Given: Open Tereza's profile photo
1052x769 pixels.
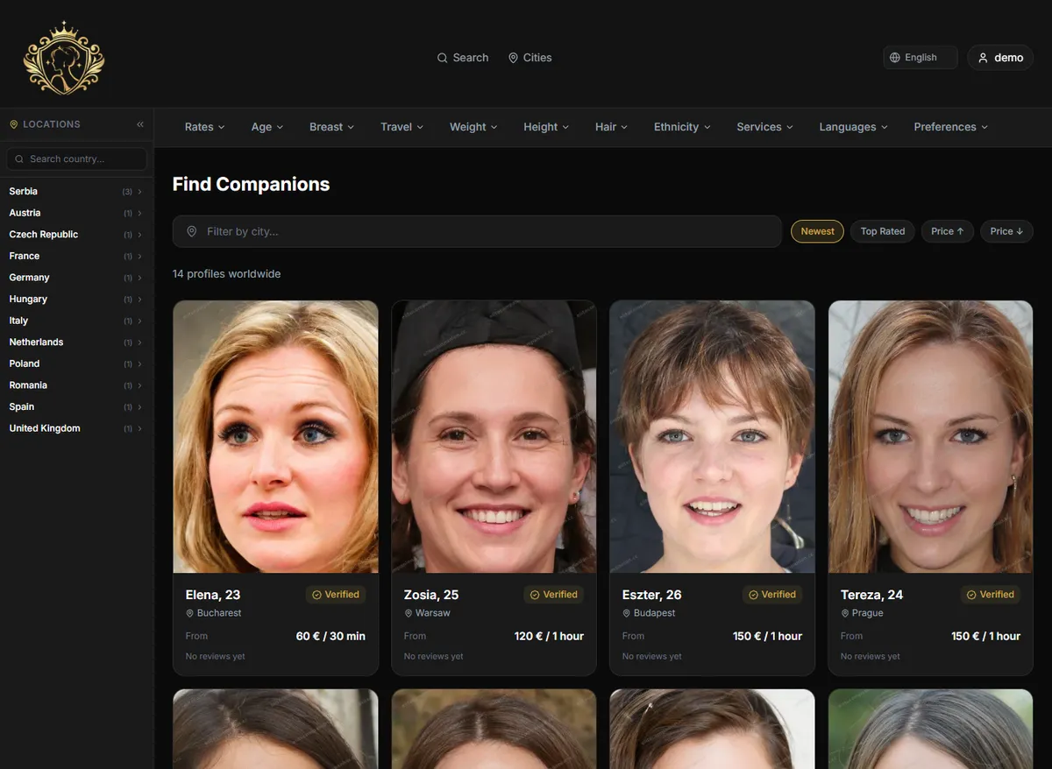Looking at the screenshot, I should pyautogui.click(x=930, y=437).
